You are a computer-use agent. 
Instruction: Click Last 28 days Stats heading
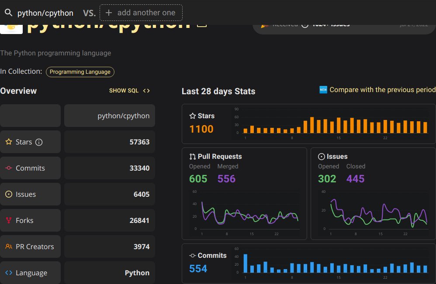(218, 91)
